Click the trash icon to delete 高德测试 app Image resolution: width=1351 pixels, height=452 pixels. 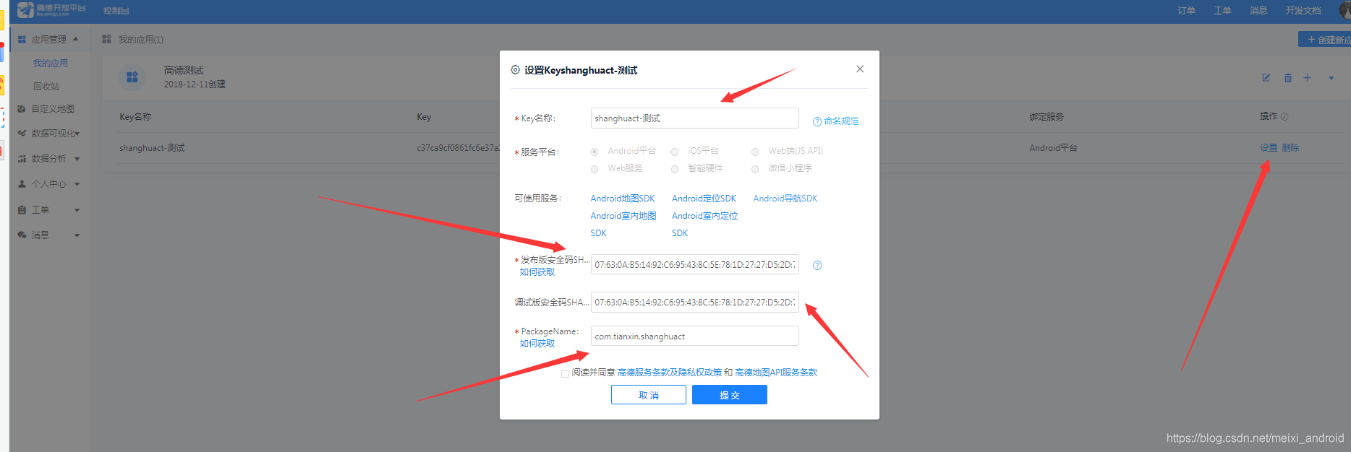click(x=1288, y=78)
